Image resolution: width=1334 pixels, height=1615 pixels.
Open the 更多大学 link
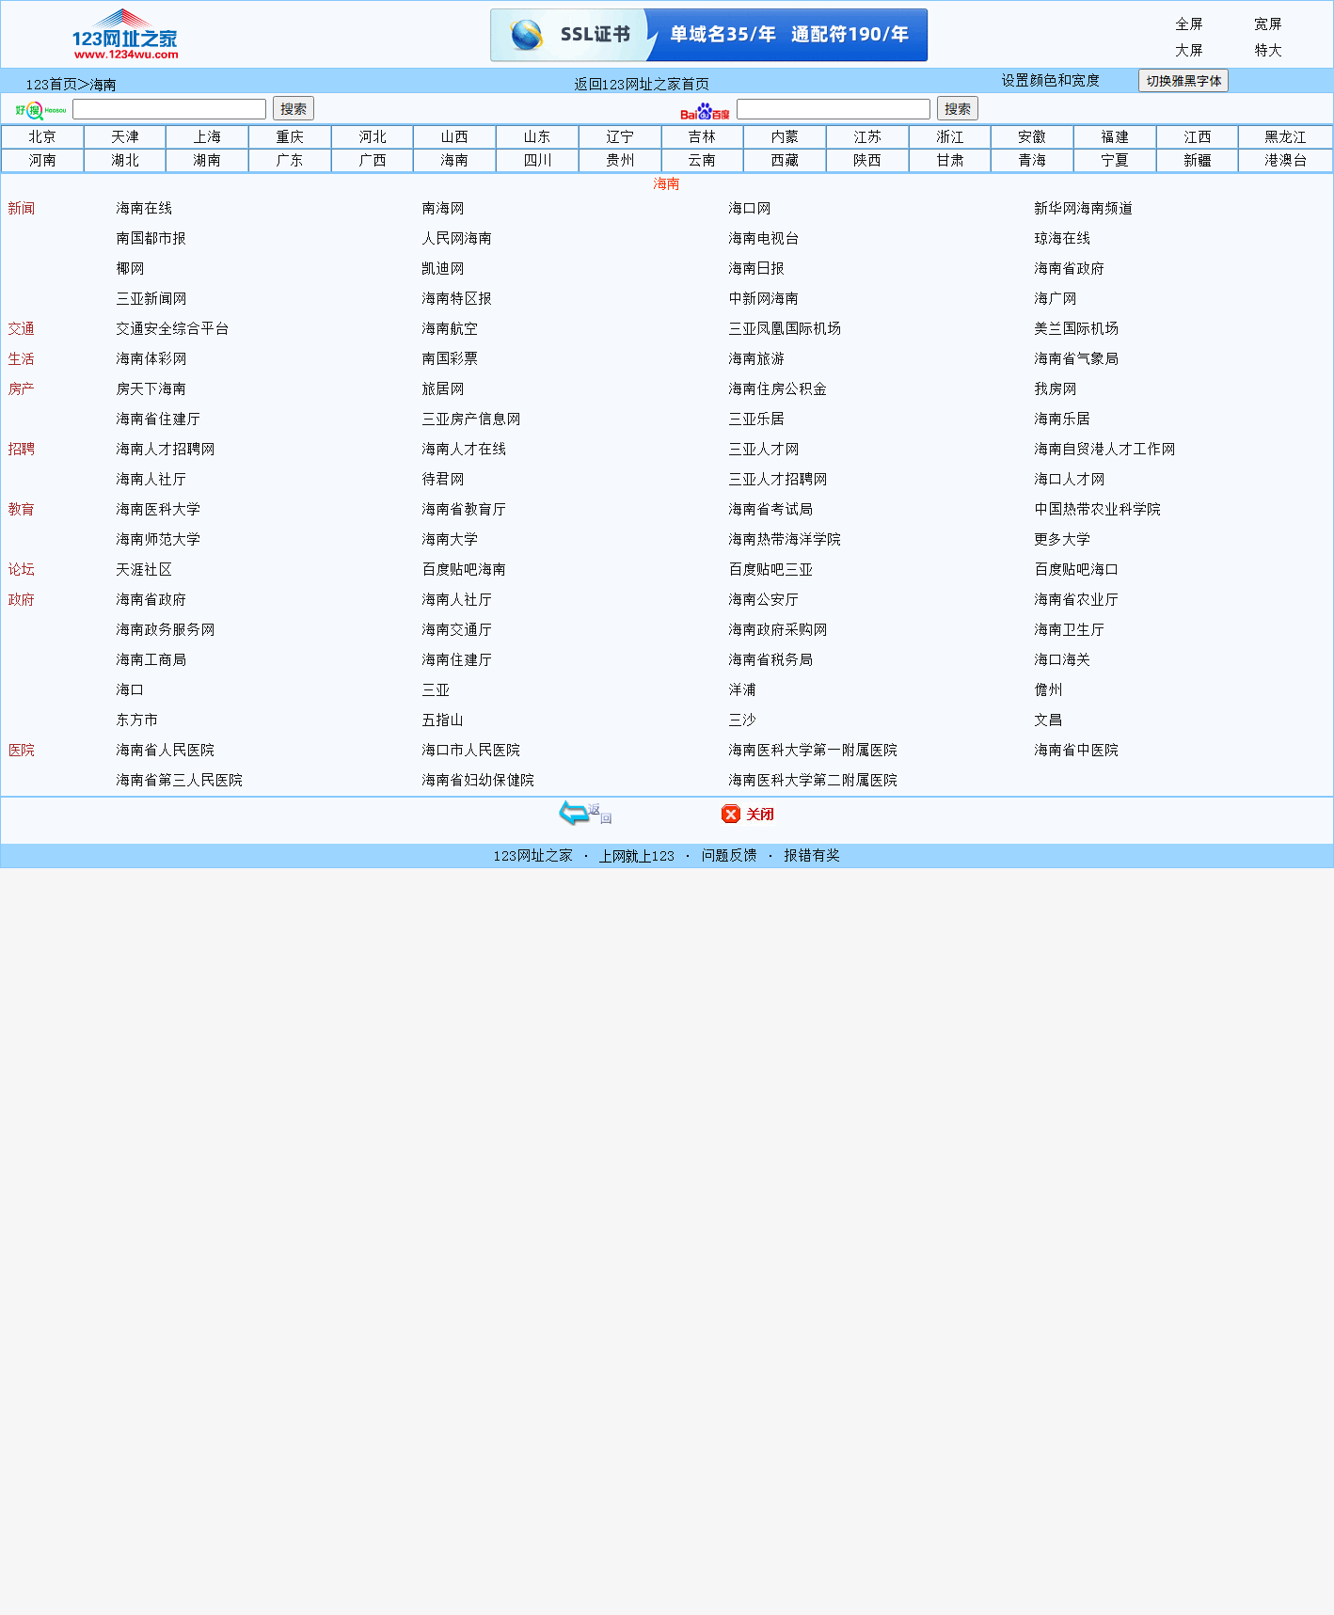(x=1062, y=540)
